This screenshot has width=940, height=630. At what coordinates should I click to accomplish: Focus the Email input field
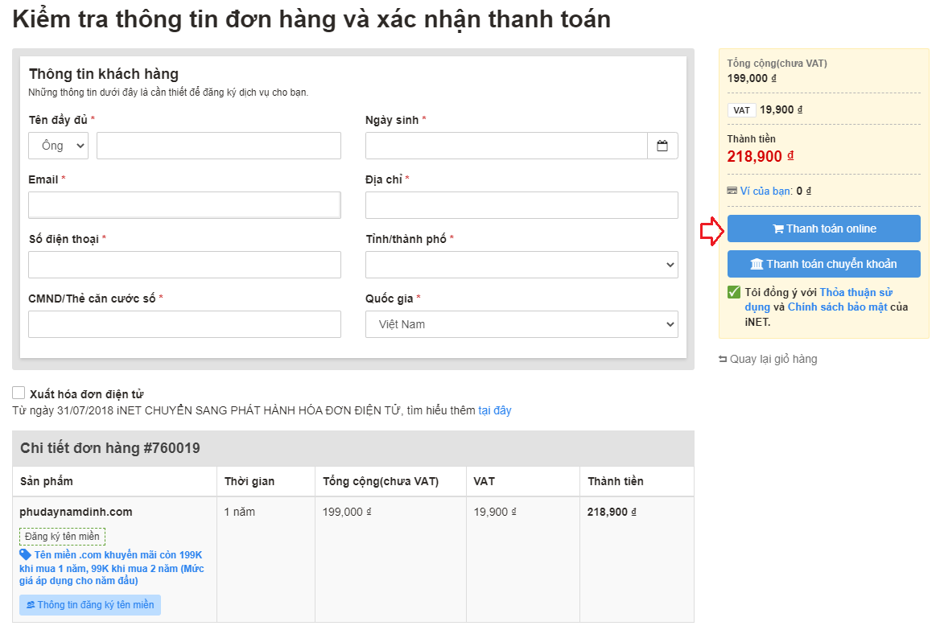tap(184, 205)
